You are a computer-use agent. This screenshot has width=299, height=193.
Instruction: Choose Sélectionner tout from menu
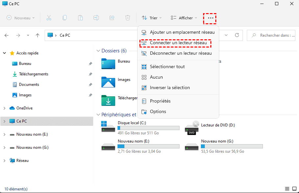(167, 67)
